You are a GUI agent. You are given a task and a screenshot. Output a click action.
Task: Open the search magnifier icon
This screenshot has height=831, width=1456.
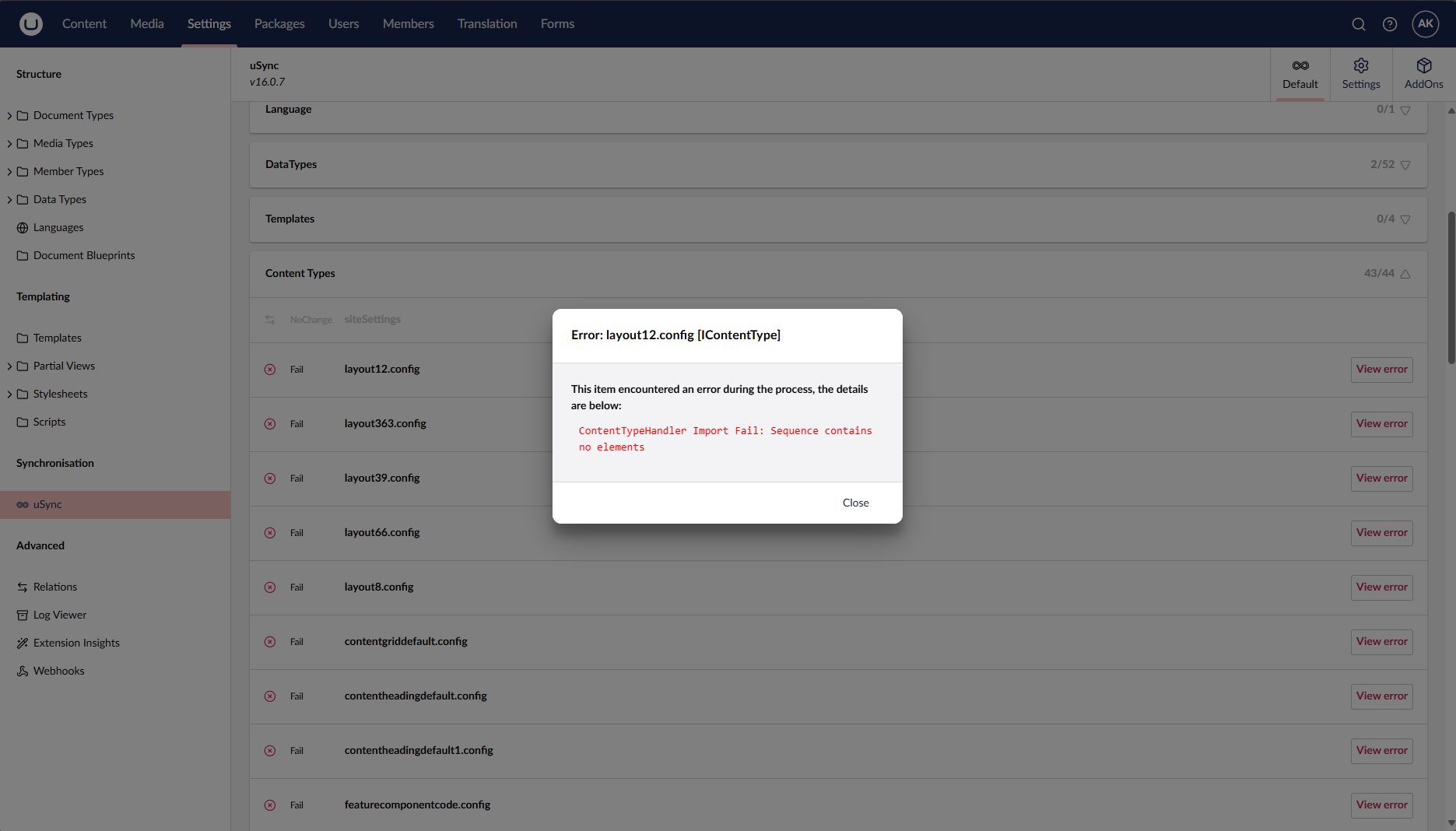[1359, 24]
